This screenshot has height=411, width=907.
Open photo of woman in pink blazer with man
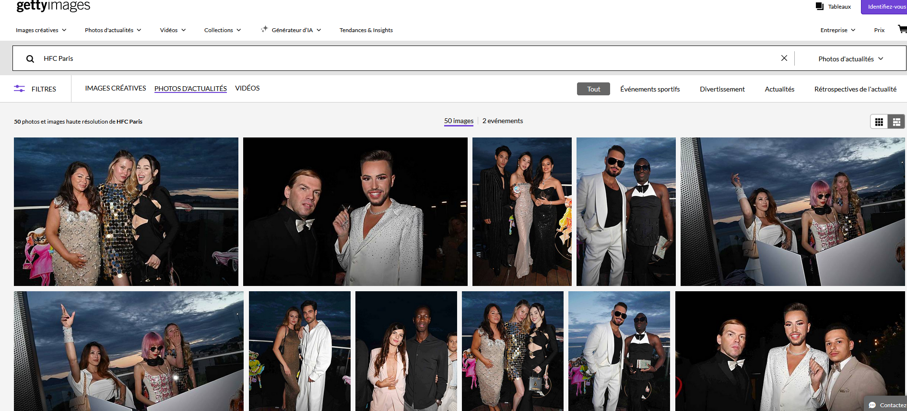click(406, 351)
